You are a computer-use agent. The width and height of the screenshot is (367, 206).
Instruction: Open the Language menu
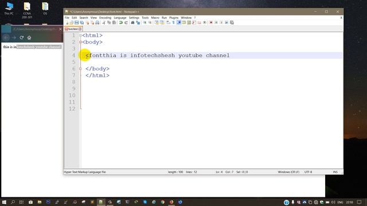(x=120, y=18)
